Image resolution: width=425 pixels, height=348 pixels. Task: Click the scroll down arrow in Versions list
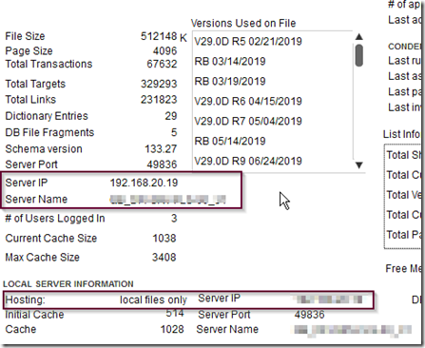click(358, 165)
